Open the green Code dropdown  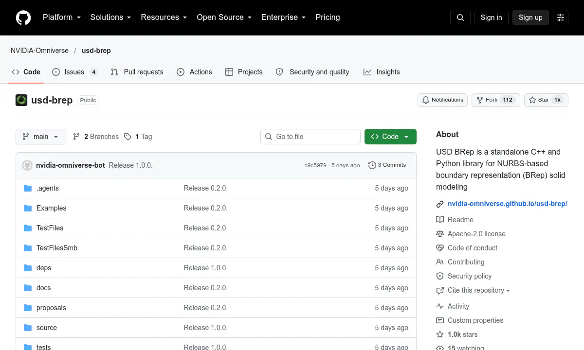tap(390, 137)
